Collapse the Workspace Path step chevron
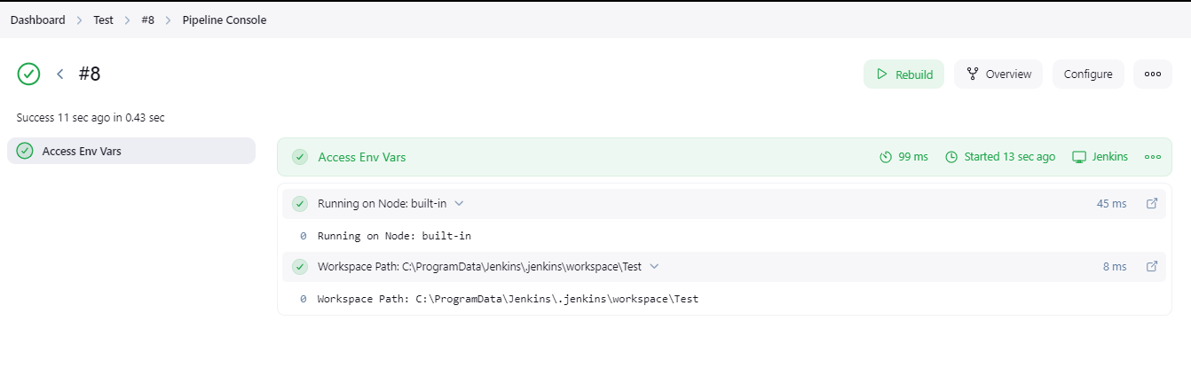 (x=654, y=266)
